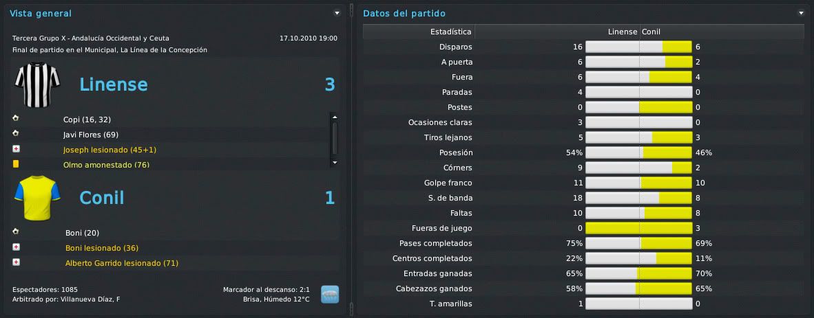Open the Datos del partido panel dropdown arrow
This screenshot has height=318, width=814.
801,13
